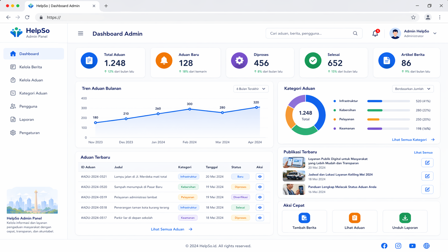Screen dimensions: 448x252
Task: Toggle the hamburger sidebar menu
Action: pyautogui.click(x=81, y=33)
